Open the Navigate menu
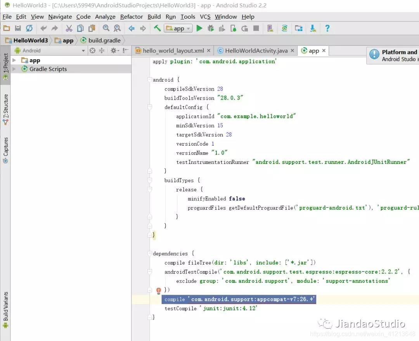The image size is (419, 341). pyautogui.click(x=60, y=17)
